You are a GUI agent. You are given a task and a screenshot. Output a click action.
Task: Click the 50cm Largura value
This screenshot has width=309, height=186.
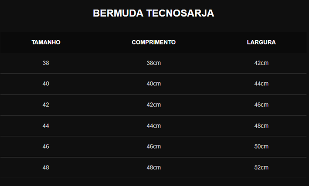261,146
